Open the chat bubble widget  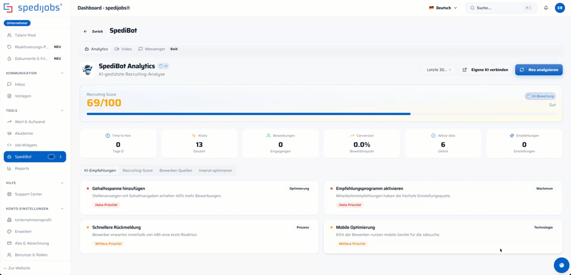tap(561, 265)
